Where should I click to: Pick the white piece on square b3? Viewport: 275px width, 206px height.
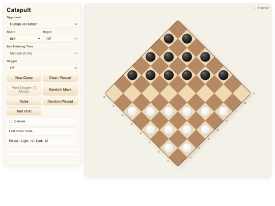[x=169, y=130]
